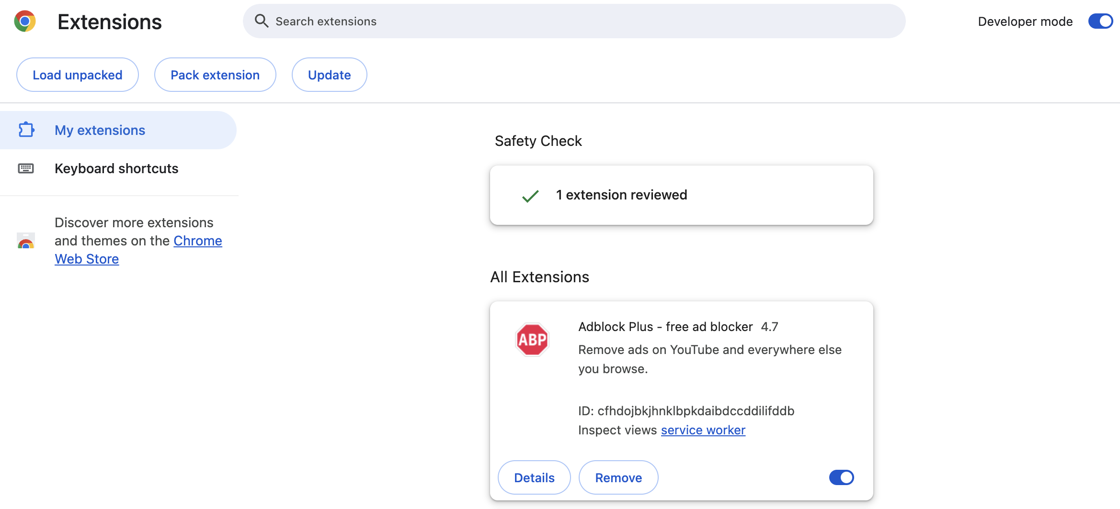The image size is (1120, 509).
Task: Click the search magnifier icon
Action: point(261,21)
